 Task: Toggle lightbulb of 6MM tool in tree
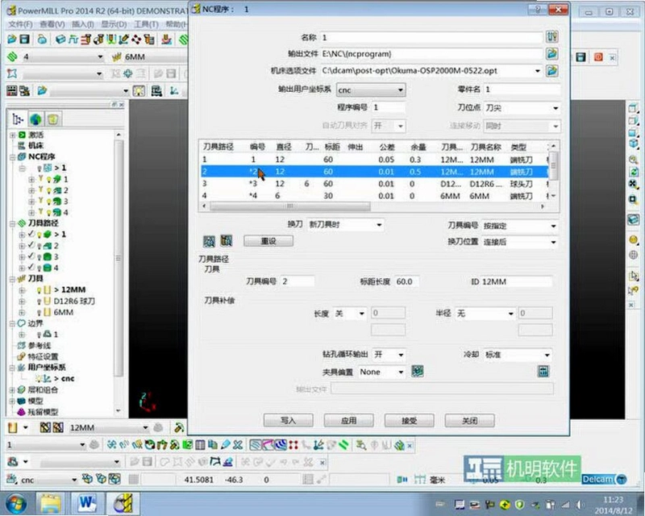pos(40,313)
